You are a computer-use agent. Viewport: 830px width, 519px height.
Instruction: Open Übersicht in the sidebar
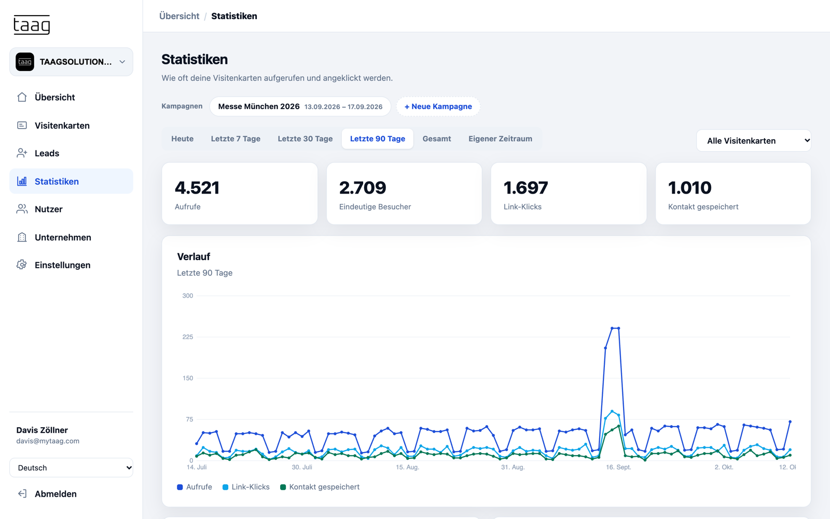coord(71,97)
